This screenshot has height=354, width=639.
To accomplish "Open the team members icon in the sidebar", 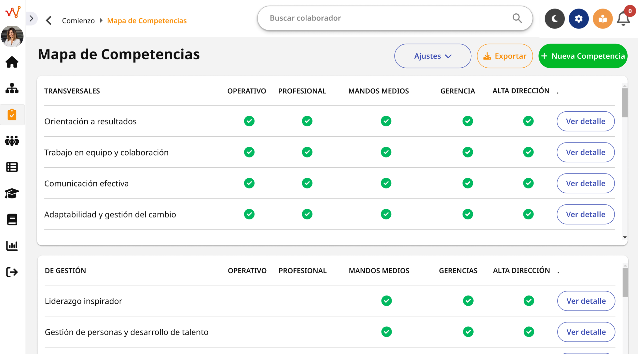I will click(12, 141).
